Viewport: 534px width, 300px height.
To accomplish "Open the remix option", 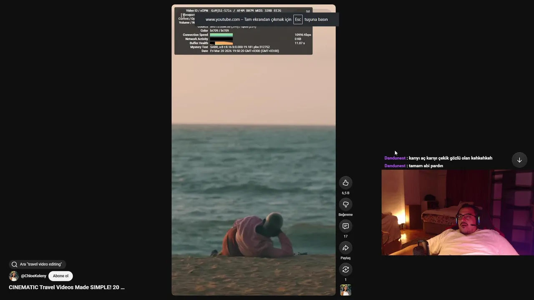I will (x=345, y=270).
